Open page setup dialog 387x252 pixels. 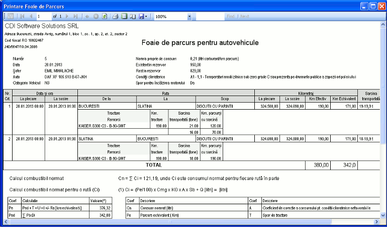click(133, 16)
